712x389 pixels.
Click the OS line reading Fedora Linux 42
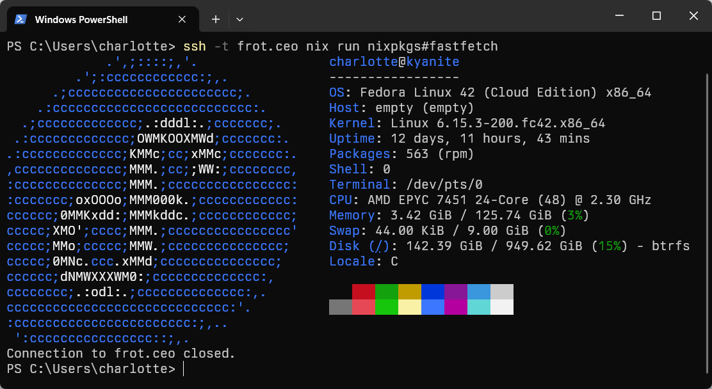(x=490, y=93)
